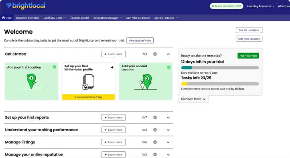The image size is (290, 158).
Task: Open the Add your second Location card
Action: (x=146, y=81)
